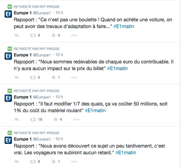Open #E1matin hashtag in first tweet
This screenshot has width=181, height=168.
(124, 26)
